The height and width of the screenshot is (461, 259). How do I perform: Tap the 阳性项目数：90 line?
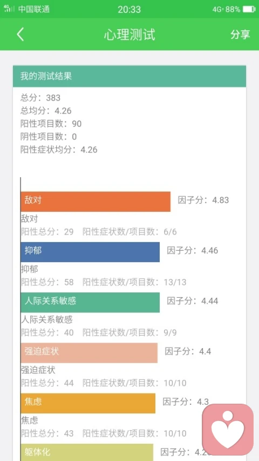click(x=51, y=124)
